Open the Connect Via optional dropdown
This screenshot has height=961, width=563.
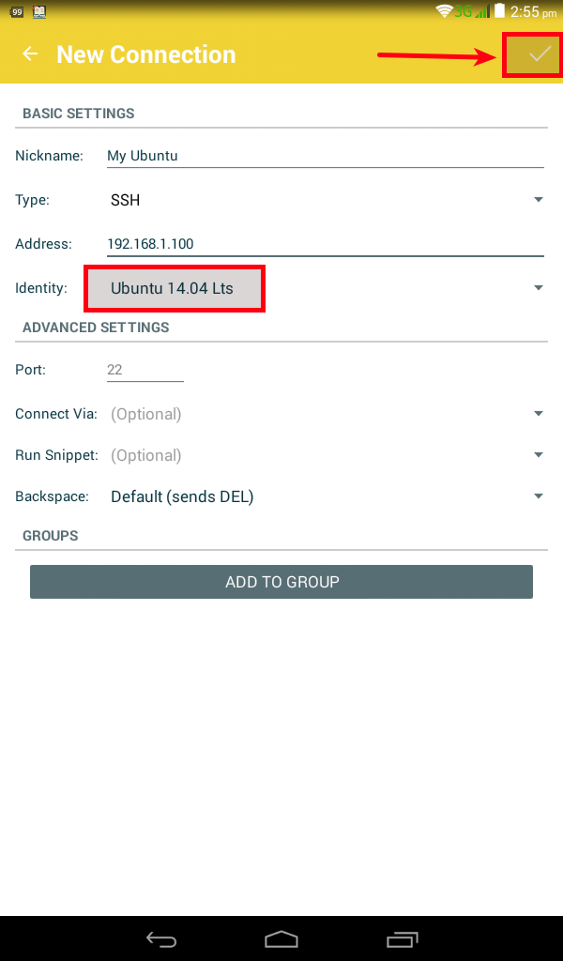tap(326, 414)
